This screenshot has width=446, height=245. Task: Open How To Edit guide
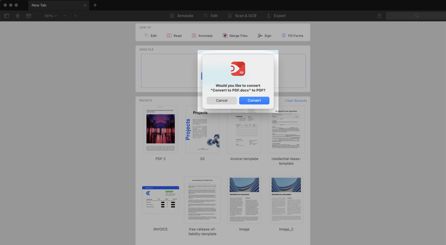151,36
